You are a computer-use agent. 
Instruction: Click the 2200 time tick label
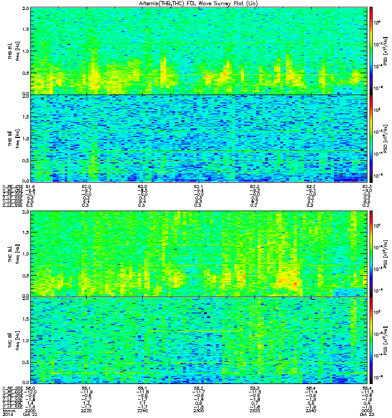(30, 411)
